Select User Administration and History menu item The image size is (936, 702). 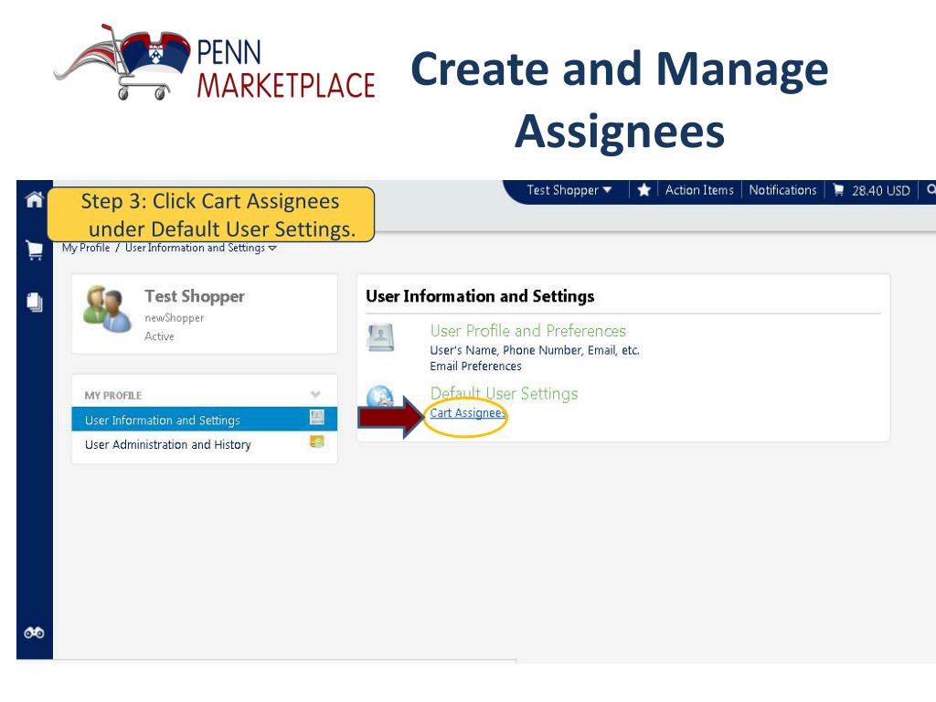[x=204, y=444]
